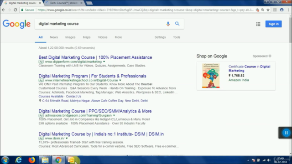Click the browser Back arrow
Screen dimensions: 292x164
(3, 10)
